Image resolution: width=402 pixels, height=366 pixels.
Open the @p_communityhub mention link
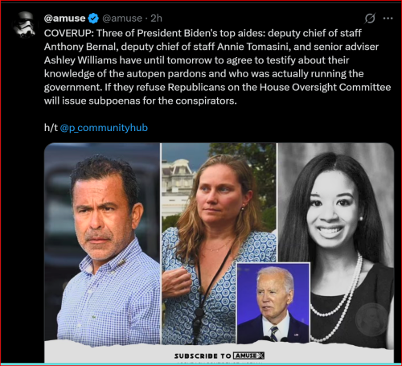tap(104, 128)
